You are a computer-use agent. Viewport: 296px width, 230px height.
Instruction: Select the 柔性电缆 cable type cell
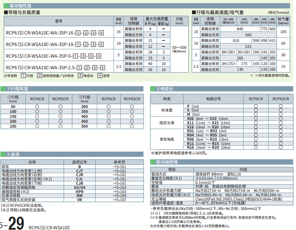(x=167, y=139)
